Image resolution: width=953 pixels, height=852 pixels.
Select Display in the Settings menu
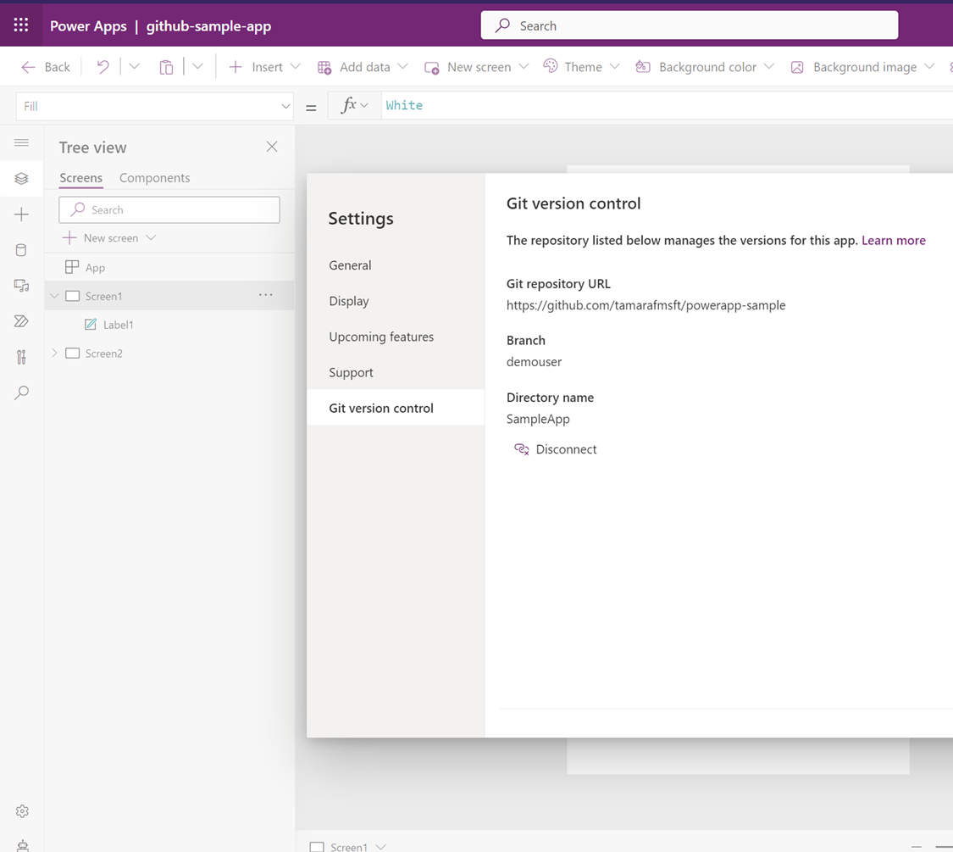pos(348,301)
